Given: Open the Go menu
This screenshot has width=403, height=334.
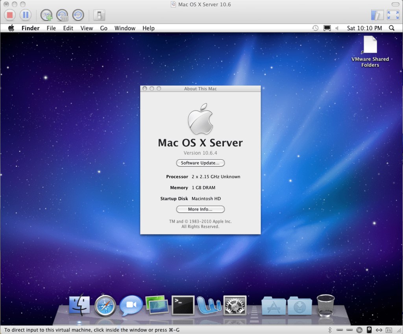Looking at the screenshot, I should pos(104,28).
